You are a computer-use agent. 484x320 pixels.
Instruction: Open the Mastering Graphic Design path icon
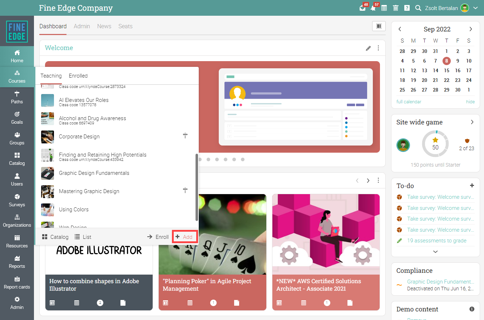185,190
